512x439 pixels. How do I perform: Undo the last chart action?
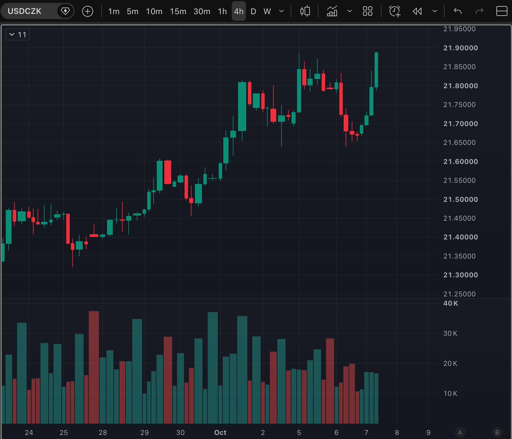458,12
